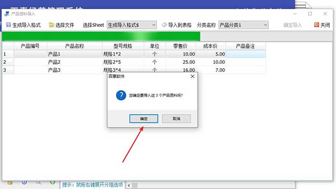
Task: Open the 分类名称 combo box 产品分类1
Action: pos(243,25)
